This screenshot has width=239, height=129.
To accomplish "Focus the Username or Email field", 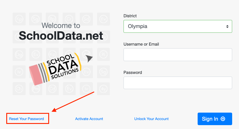I will click(178, 55).
